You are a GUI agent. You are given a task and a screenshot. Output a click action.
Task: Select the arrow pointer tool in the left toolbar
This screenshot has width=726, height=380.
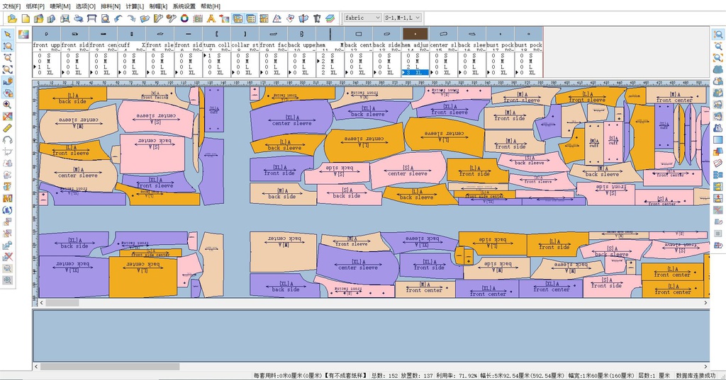point(8,34)
